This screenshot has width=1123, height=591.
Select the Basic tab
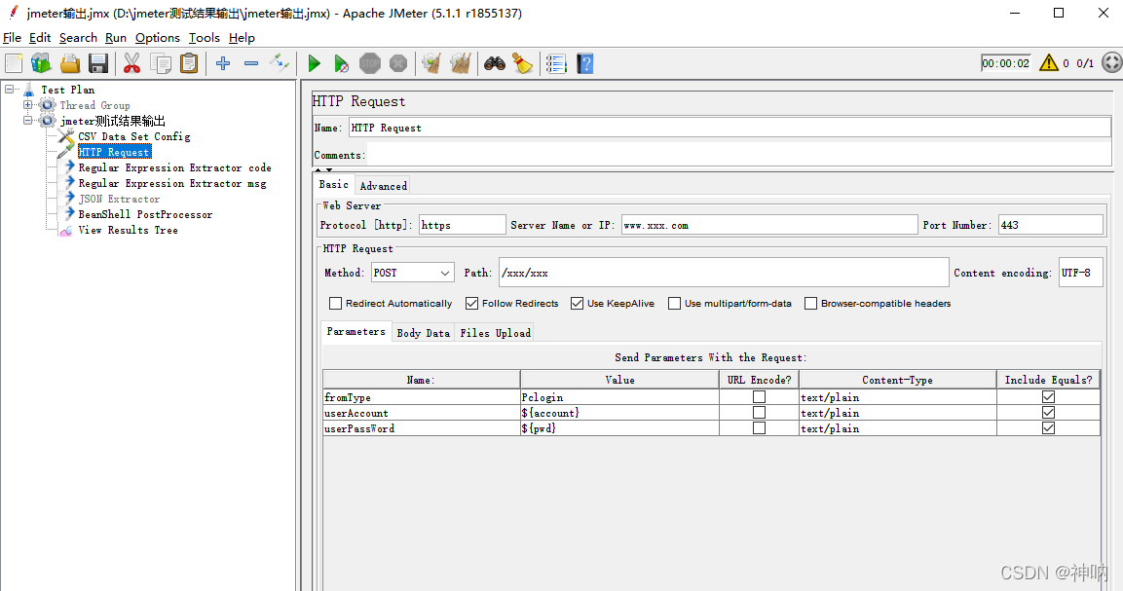tap(334, 185)
